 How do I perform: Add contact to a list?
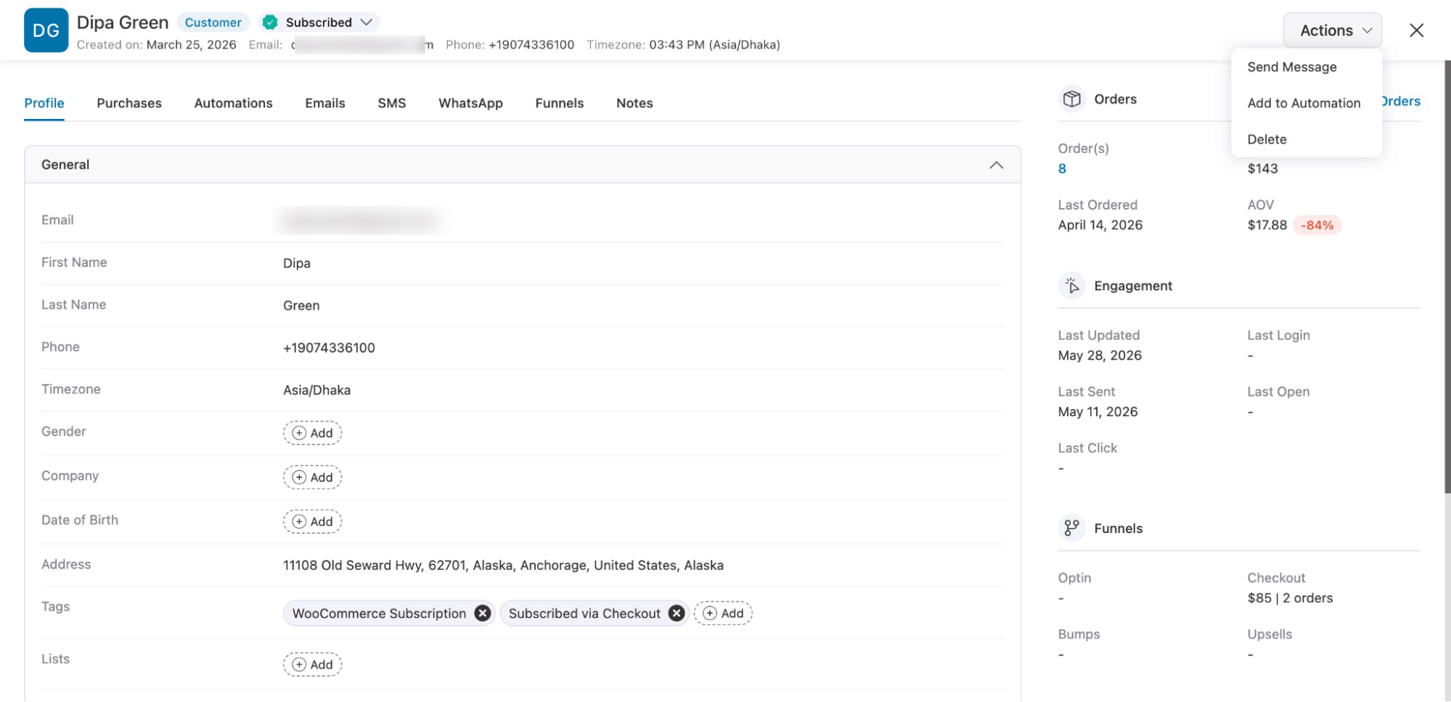(x=312, y=664)
